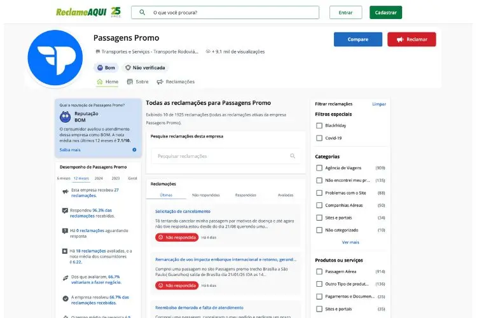Click megaphone icon next to 27 reclamações
The width and height of the screenshot is (477, 318).
[65, 191]
